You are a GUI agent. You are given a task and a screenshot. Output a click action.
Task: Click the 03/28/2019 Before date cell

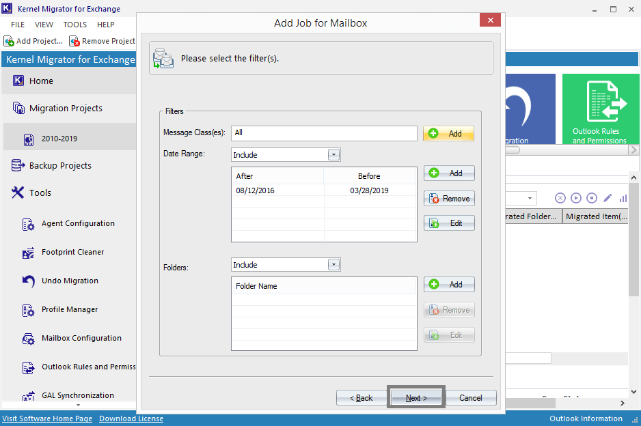click(x=369, y=190)
